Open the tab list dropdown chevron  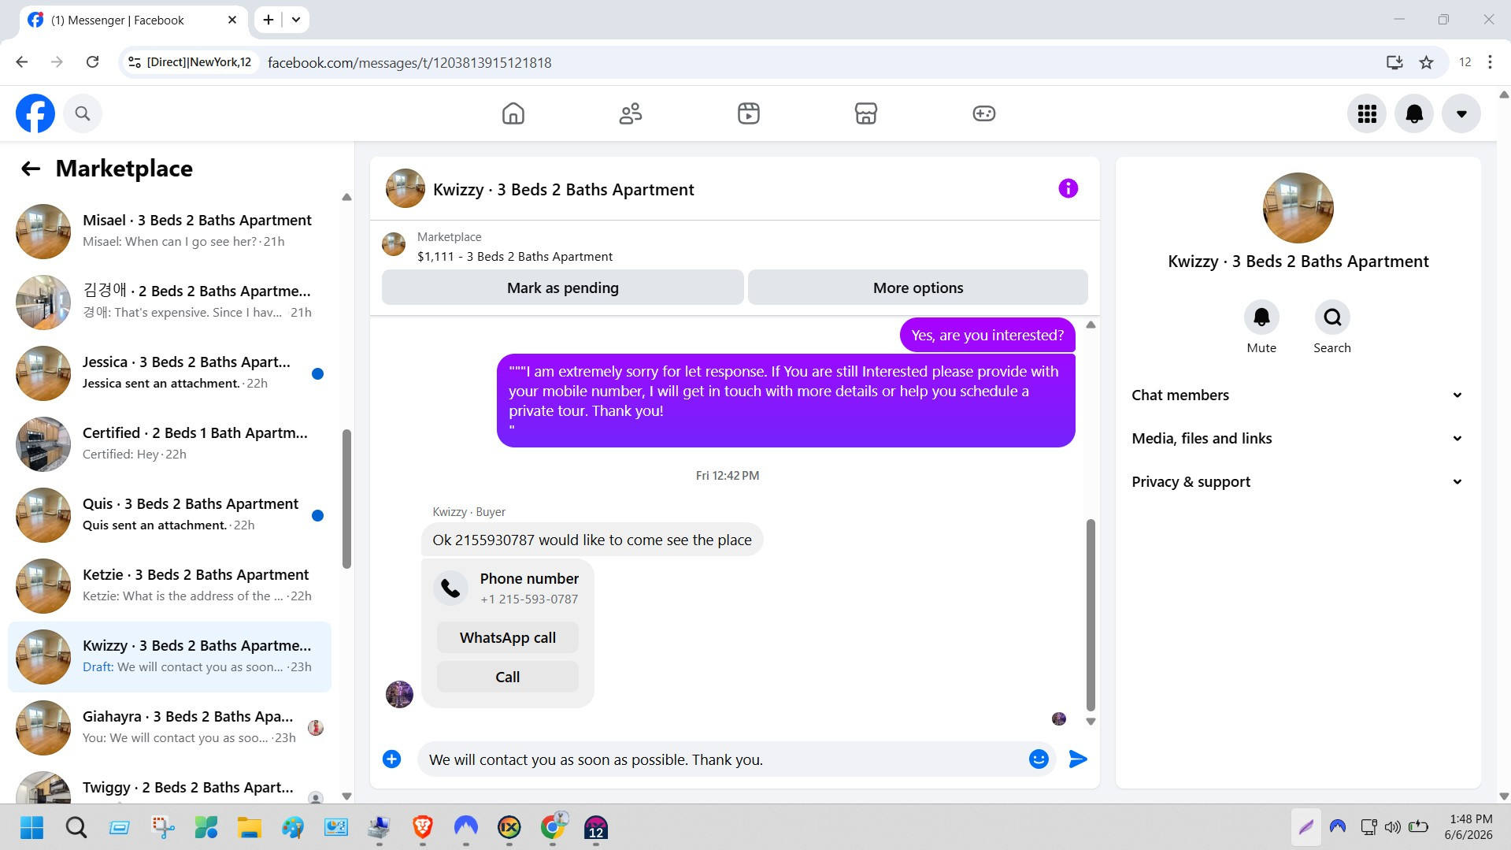click(x=296, y=20)
